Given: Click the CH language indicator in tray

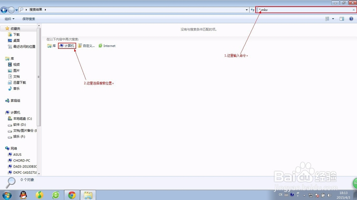Looking at the screenshot, I should 281,195.
